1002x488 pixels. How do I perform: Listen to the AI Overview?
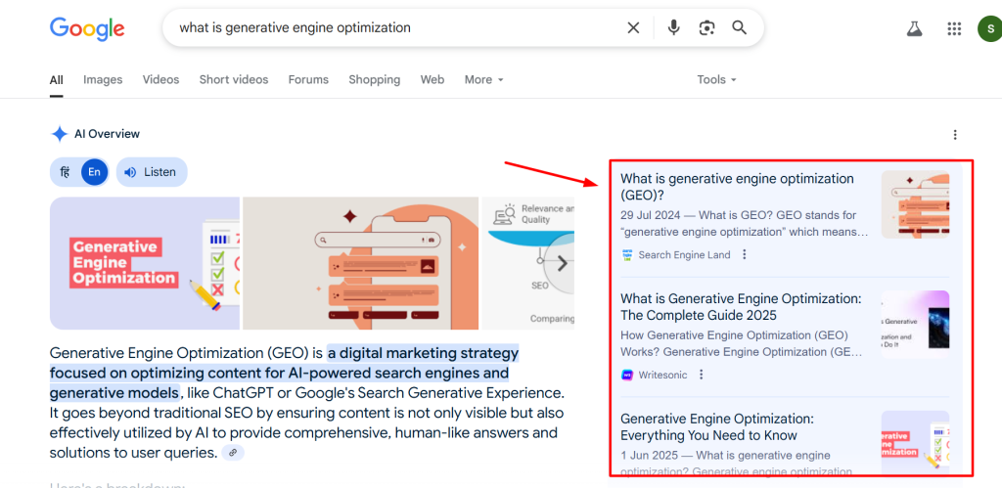(152, 172)
